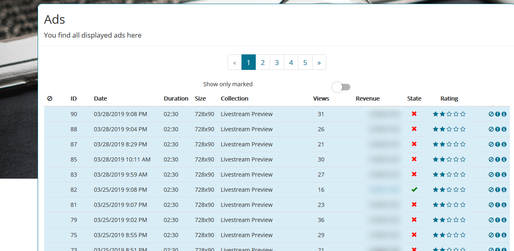Set ad 81 rating to third star

[449, 205]
